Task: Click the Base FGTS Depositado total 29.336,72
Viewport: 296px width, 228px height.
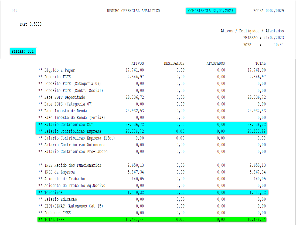Action: click(x=257, y=97)
